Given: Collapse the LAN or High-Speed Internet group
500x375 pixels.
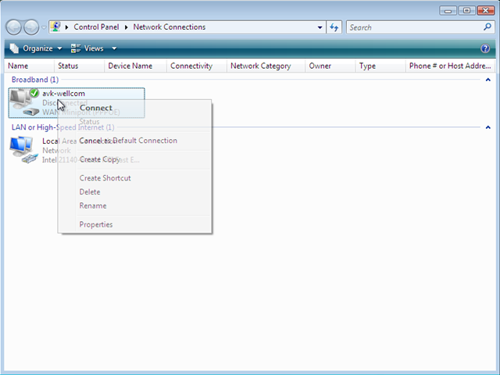Looking at the screenshot, I should click(487, 127).
